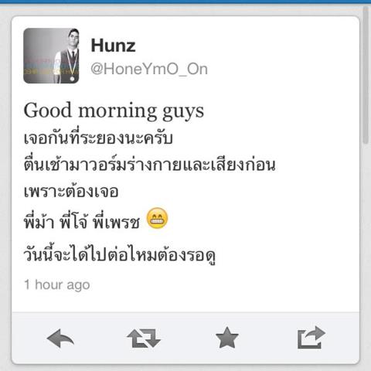Viewport: 371px width, 371px height.
Task: Click the line reading เพราะต้องเจอ
Action: point(71,192)
